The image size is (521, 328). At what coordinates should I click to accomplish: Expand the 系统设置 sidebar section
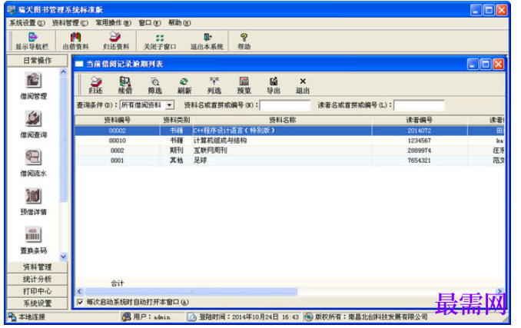click(x=37, y=303)
